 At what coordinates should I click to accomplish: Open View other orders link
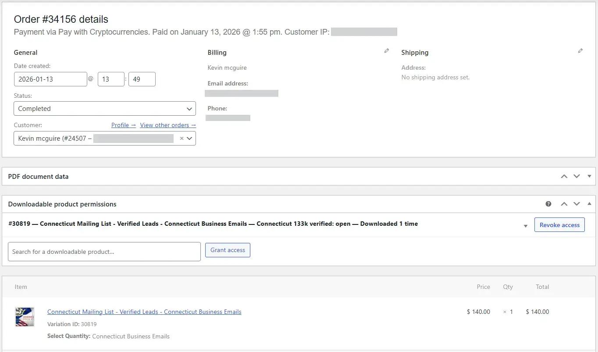pyautogui.click(x=167, y=125)
